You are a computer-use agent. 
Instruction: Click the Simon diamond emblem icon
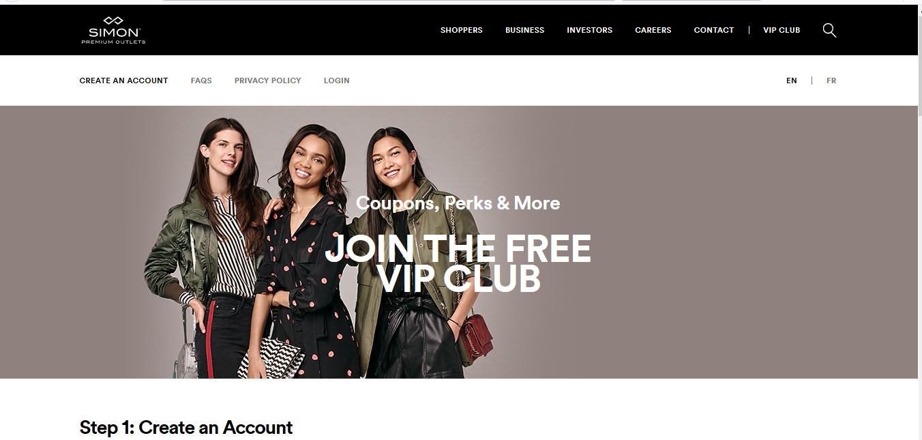coord(113,21)
